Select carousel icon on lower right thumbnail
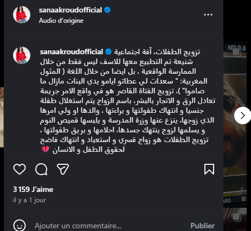The image size is (251, 231). 237,217
